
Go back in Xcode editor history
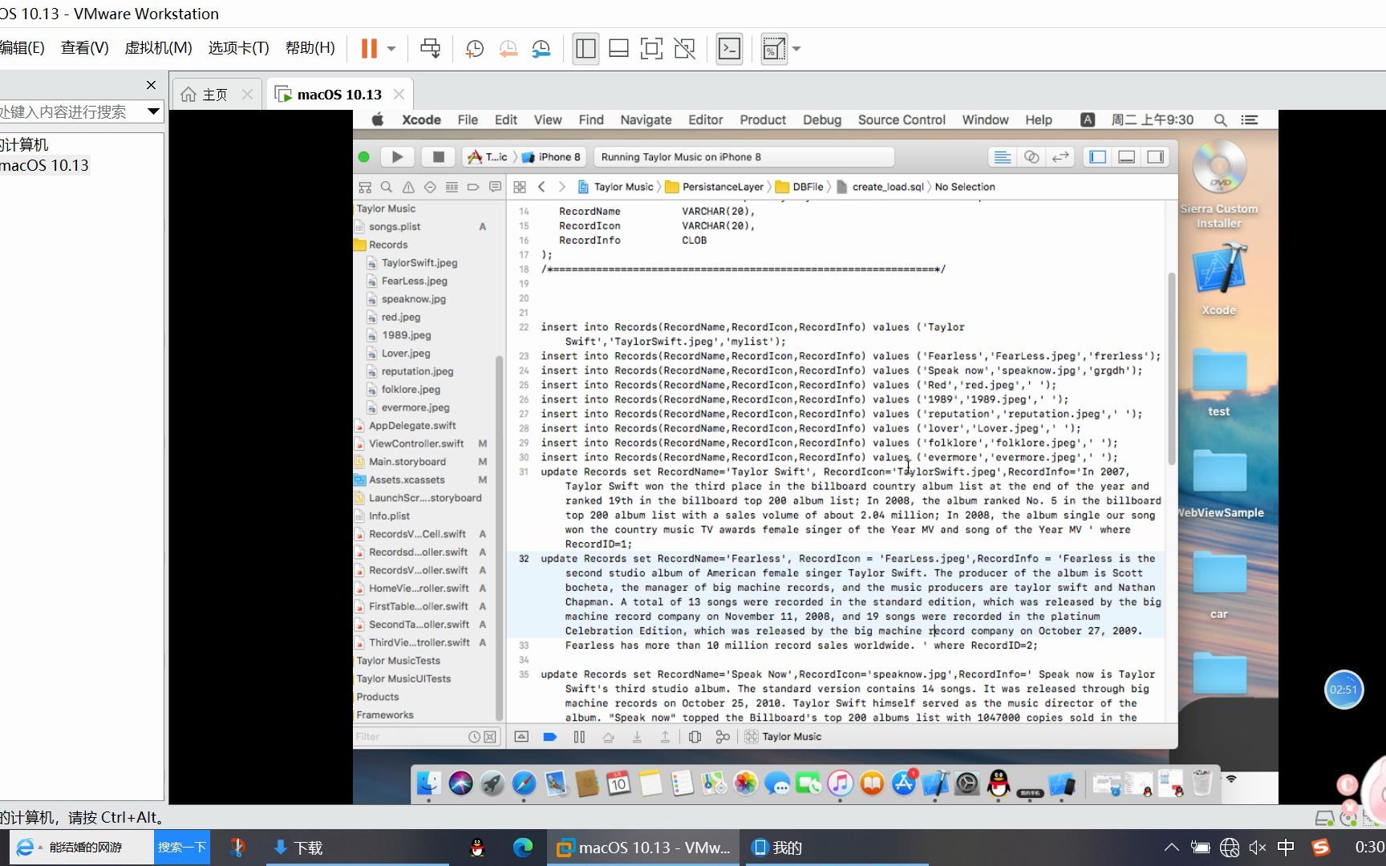[541, 187]
